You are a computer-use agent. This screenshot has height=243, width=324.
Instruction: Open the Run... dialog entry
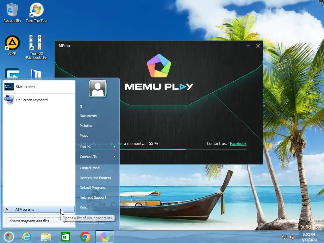point(84,207)
